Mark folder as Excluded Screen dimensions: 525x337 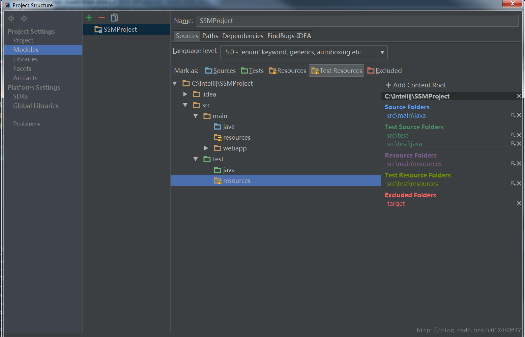[x=384, y=71]
